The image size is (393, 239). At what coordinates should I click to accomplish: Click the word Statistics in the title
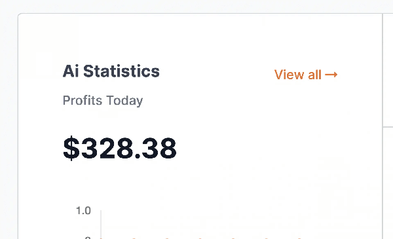(x=121, y=71)
